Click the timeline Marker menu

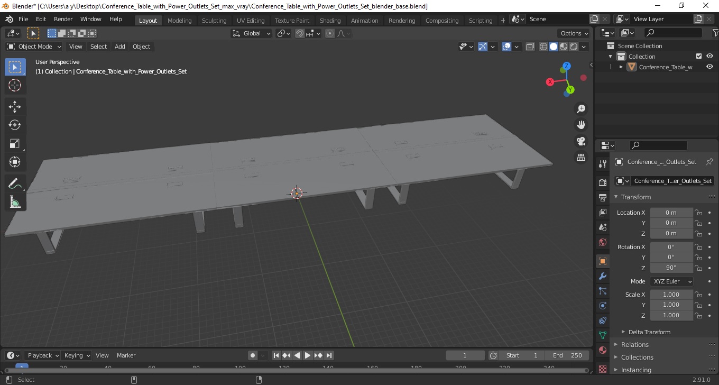(126, 355)
